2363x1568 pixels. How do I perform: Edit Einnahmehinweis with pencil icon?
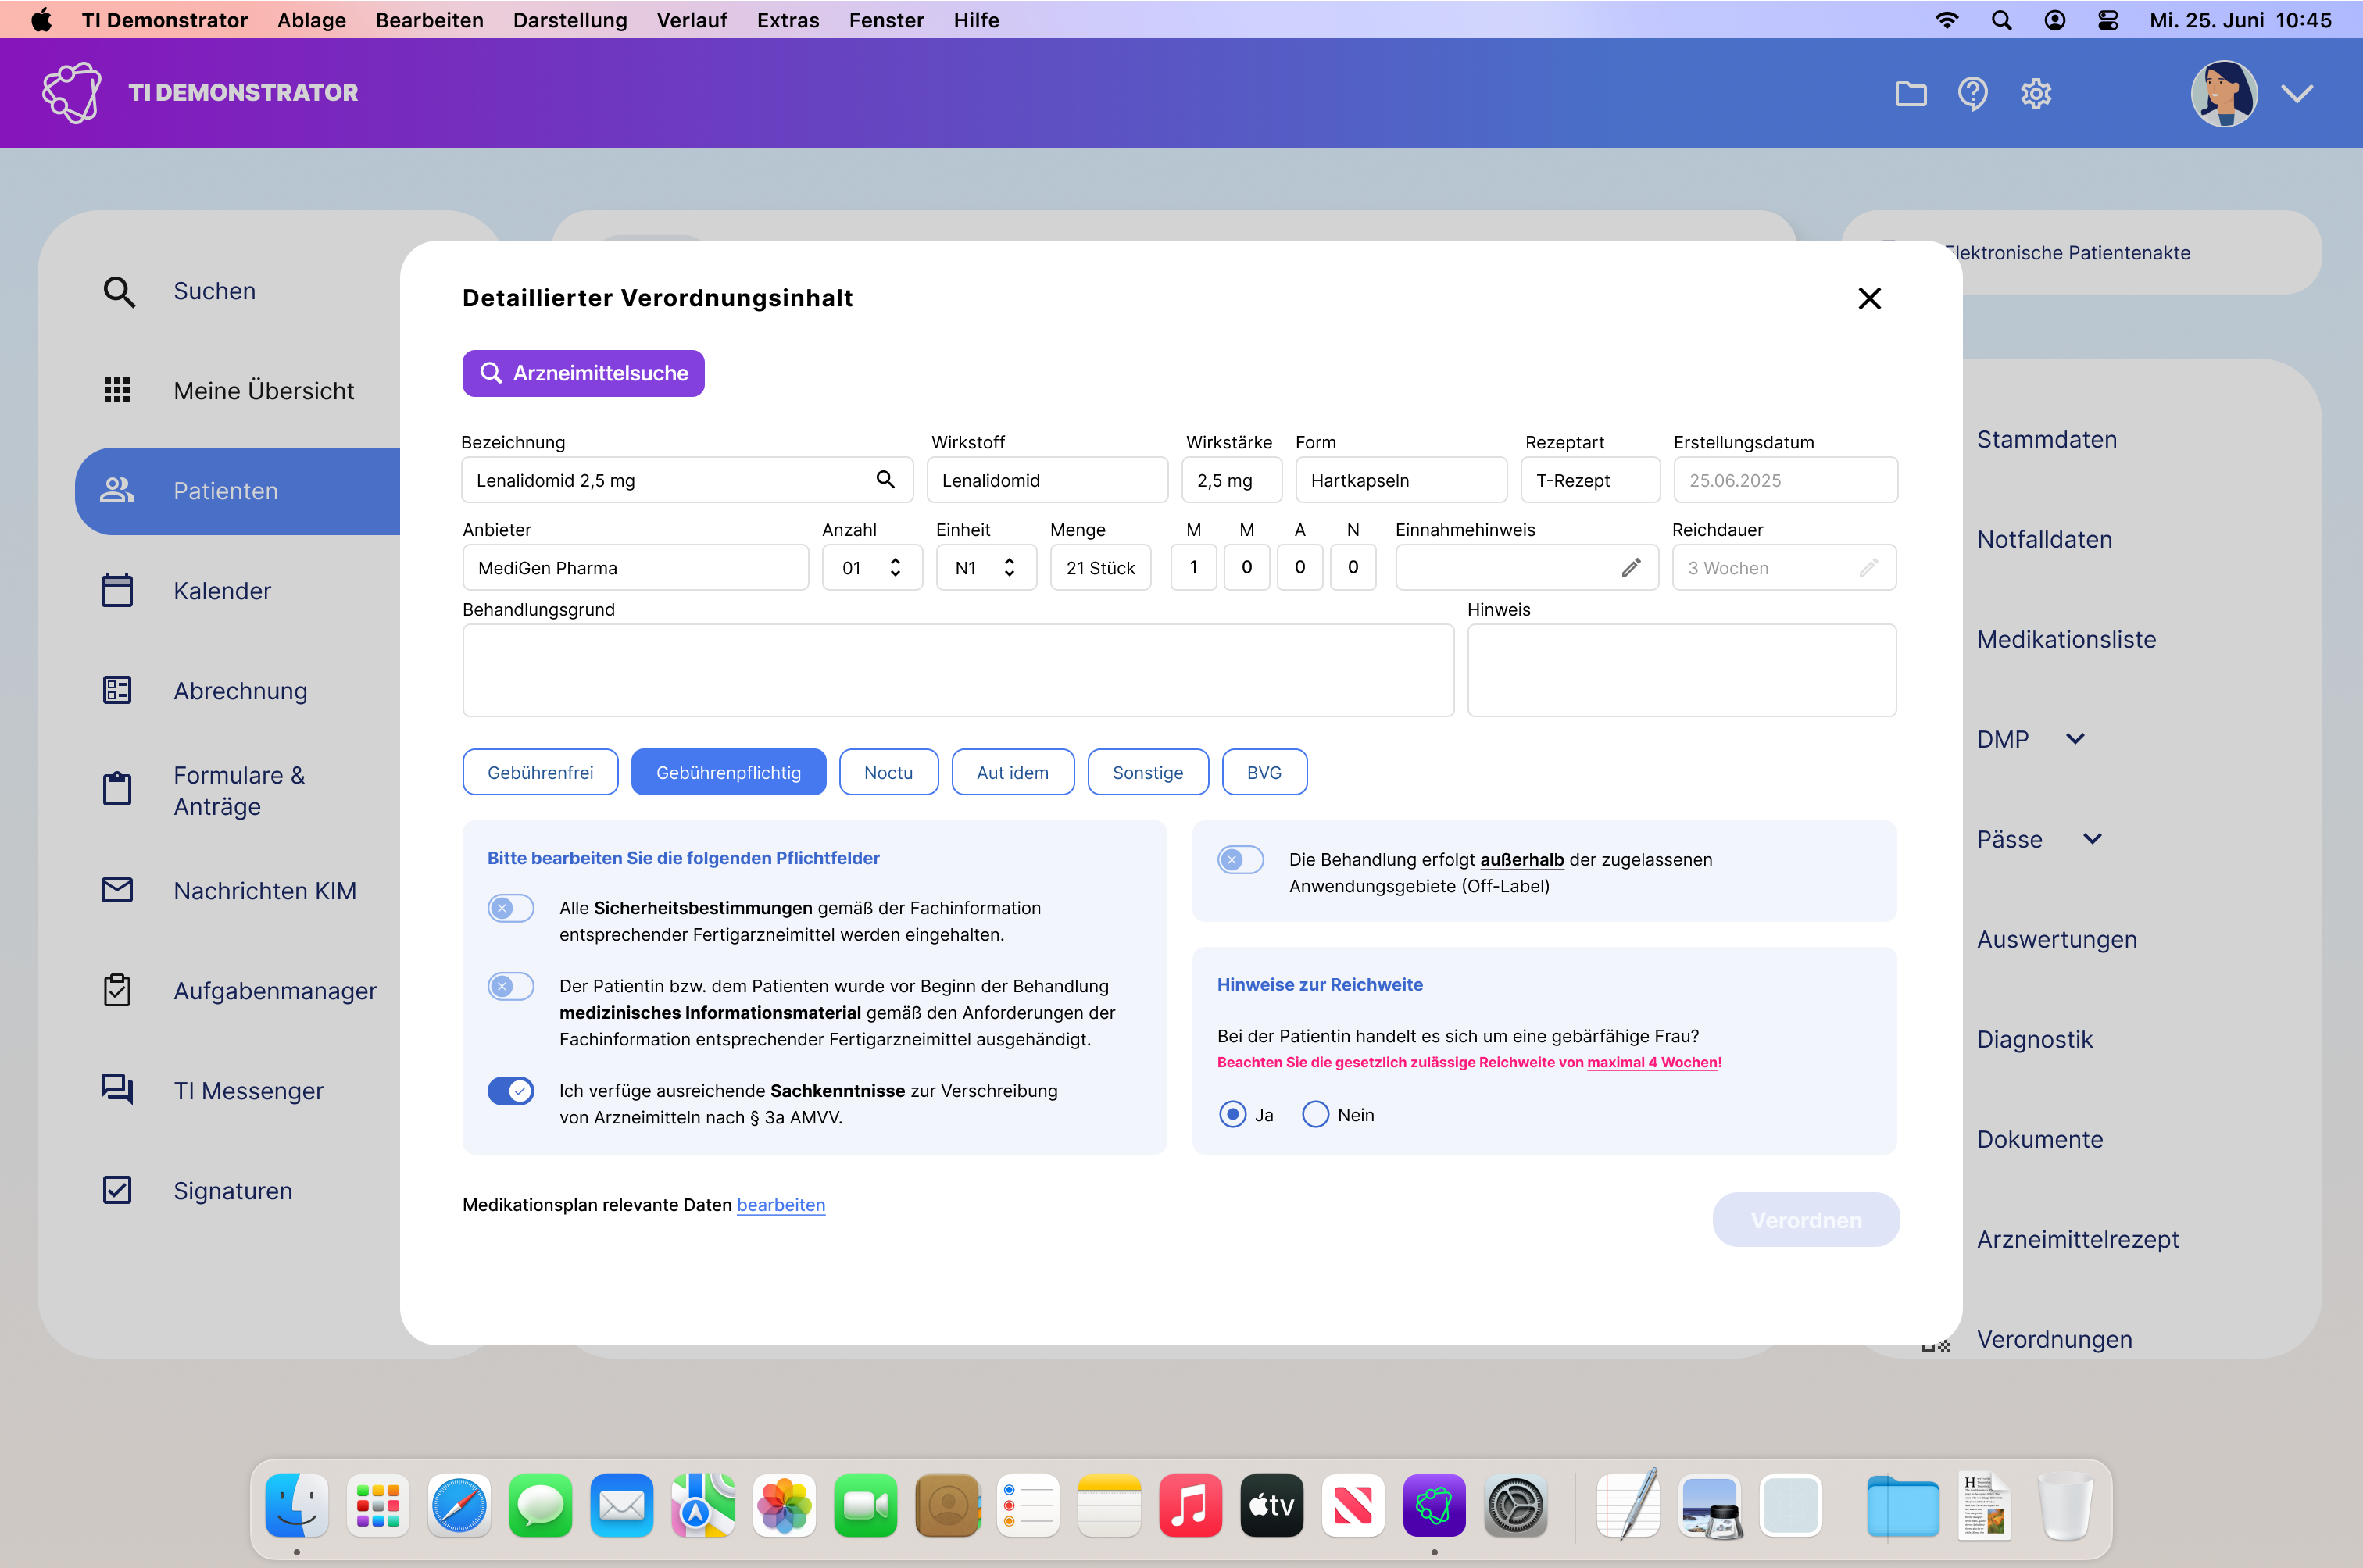click(x=1631, y=568)
